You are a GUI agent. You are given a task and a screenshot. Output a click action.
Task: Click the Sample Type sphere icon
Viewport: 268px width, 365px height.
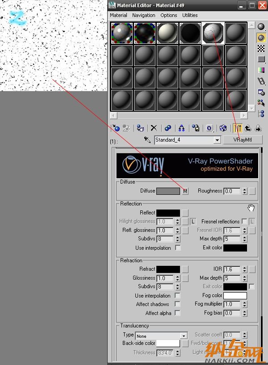(x=261, y=27)
